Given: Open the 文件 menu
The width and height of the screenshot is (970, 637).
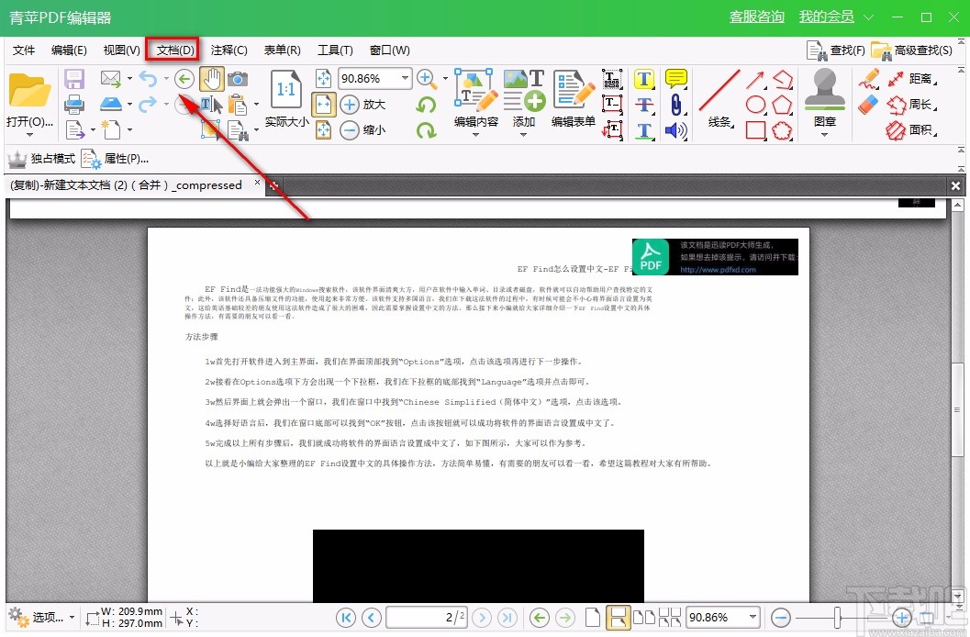Looking at the screenshot, I should (x=24, y=50).
